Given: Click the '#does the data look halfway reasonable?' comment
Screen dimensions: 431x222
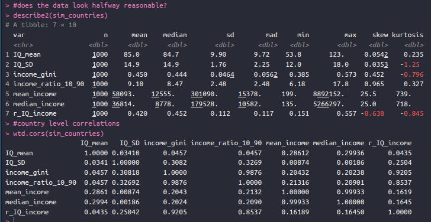Looking at the screenshot, I should [x=90, y=5].
